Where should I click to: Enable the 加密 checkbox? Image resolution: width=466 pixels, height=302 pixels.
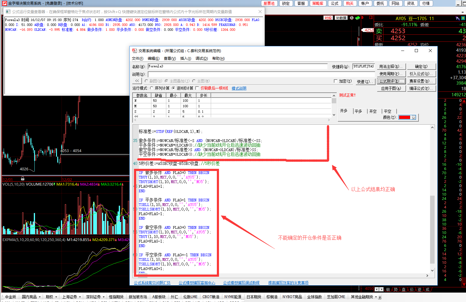[x=336, y=81]
